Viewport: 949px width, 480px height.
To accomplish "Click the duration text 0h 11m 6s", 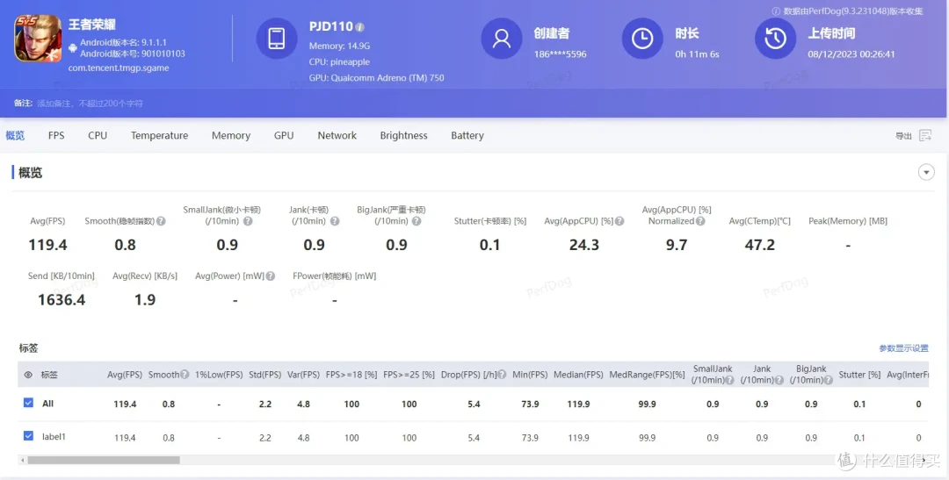I will pyautogui.click(x=697, y=54).
